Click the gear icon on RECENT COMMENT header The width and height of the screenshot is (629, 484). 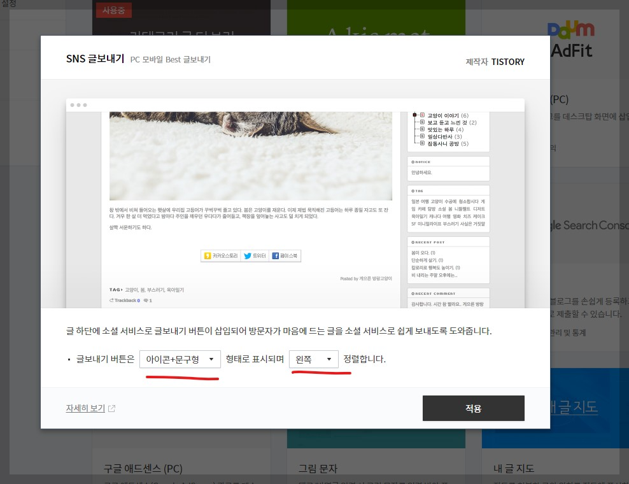[414, 292]
